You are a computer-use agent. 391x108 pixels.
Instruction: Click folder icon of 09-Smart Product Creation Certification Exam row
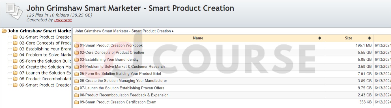(77, 102)
